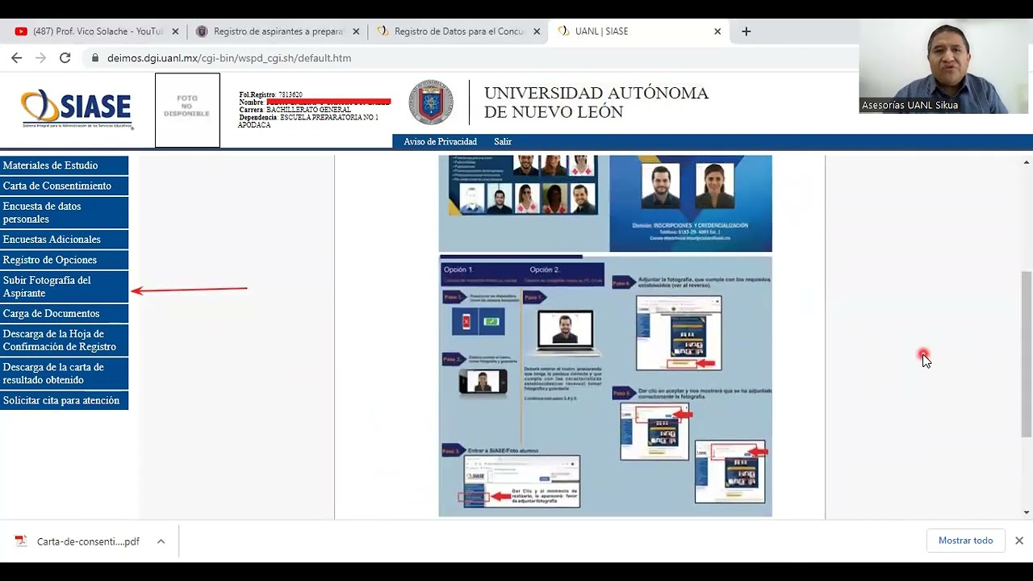Screen dimensions: 1033x581
Task: Open a new browser tab
Action: (747, 31)
